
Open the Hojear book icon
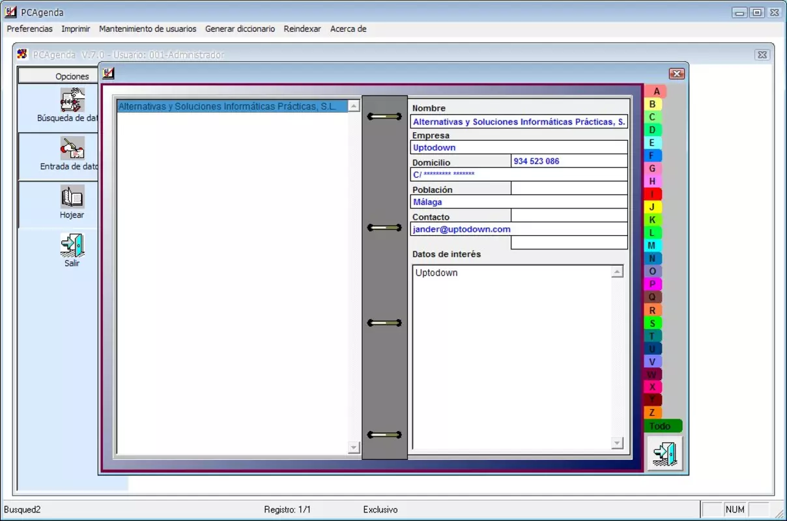click(72, 197)
